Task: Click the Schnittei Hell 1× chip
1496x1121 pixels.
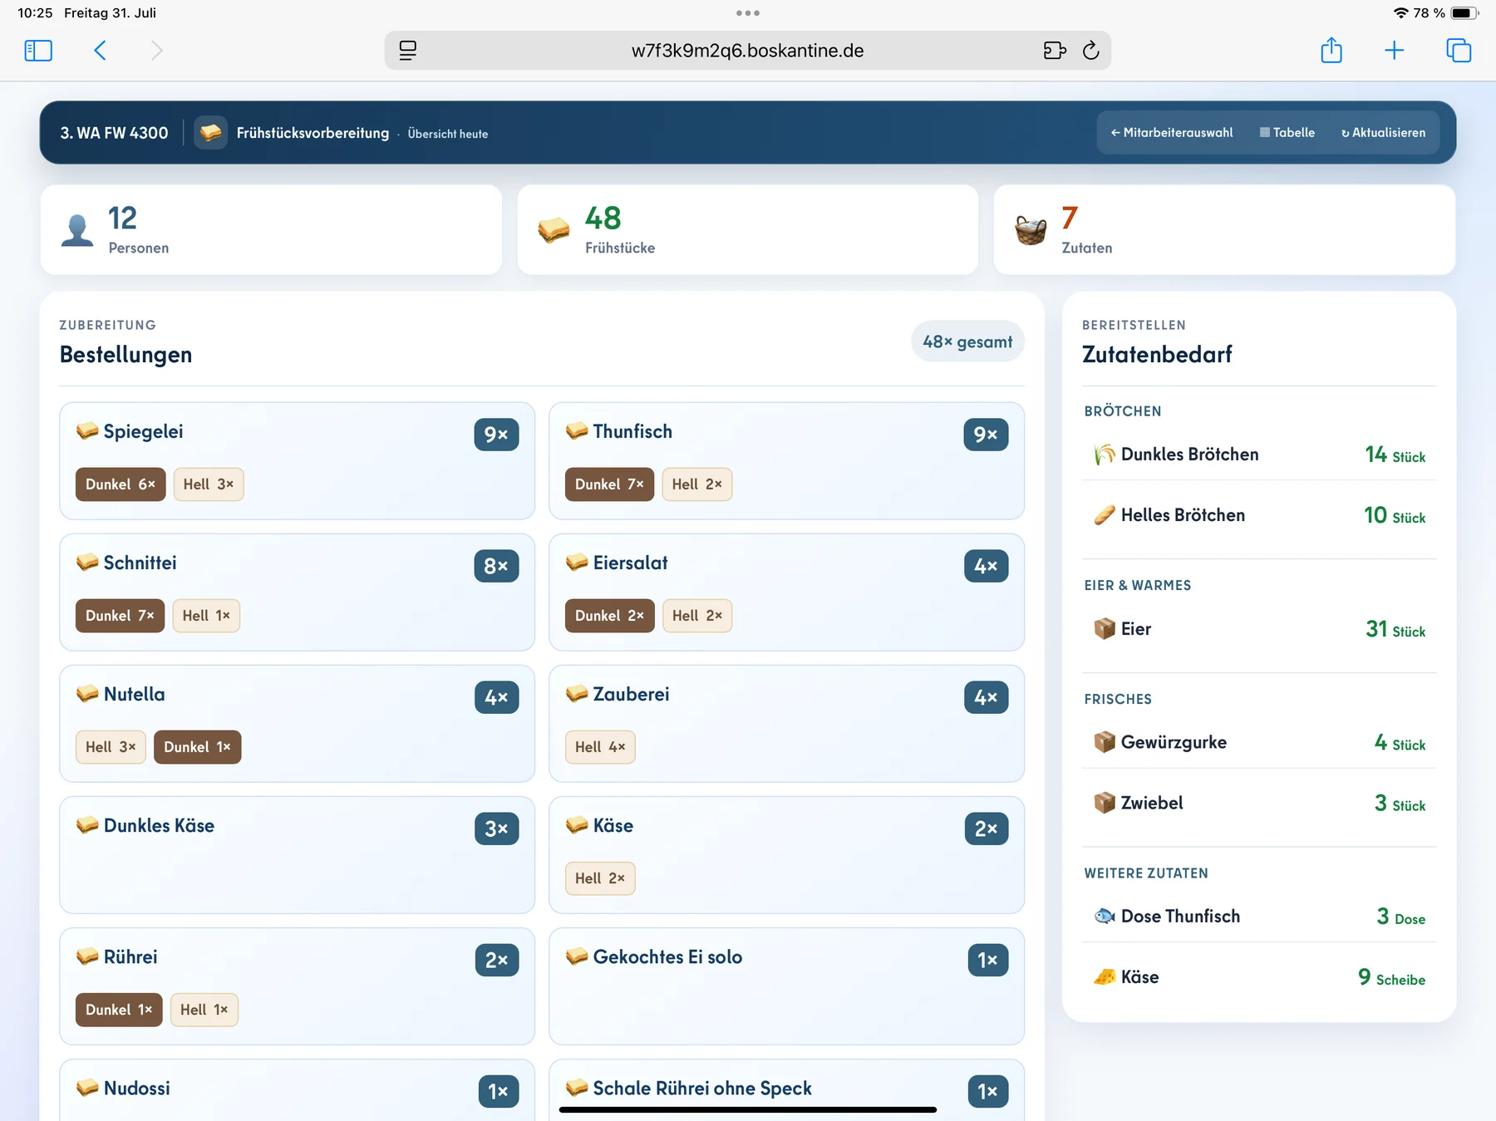Action: (206, 616)
